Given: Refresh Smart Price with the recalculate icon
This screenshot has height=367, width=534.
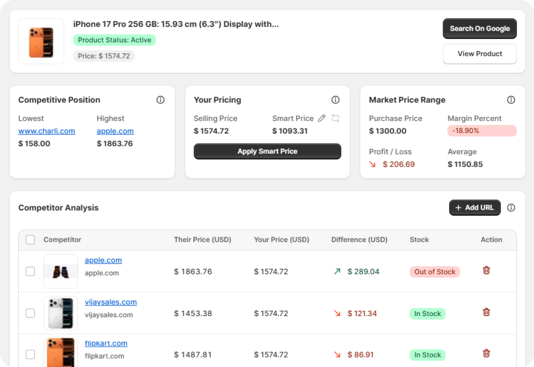Looking at the screenshot, I should [335, 118].
